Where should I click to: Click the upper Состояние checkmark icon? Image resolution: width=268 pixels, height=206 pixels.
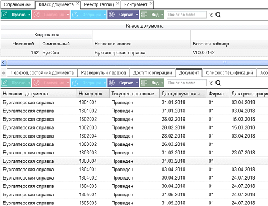click(36, 15)
